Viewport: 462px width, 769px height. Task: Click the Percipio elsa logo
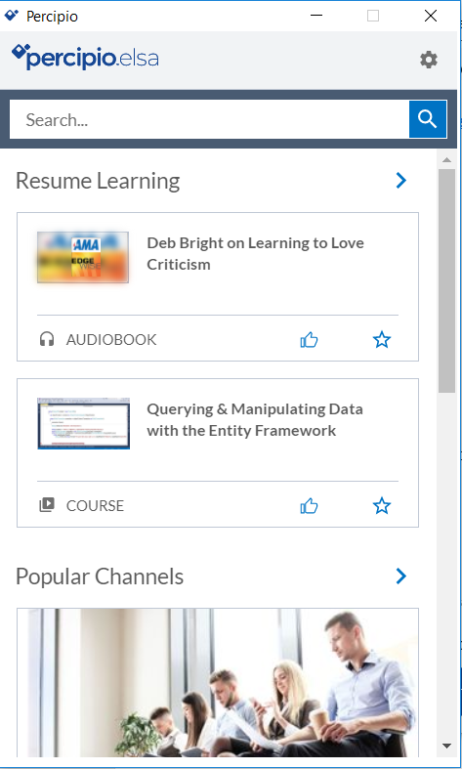pyautogui.click(x=85, y=58)
